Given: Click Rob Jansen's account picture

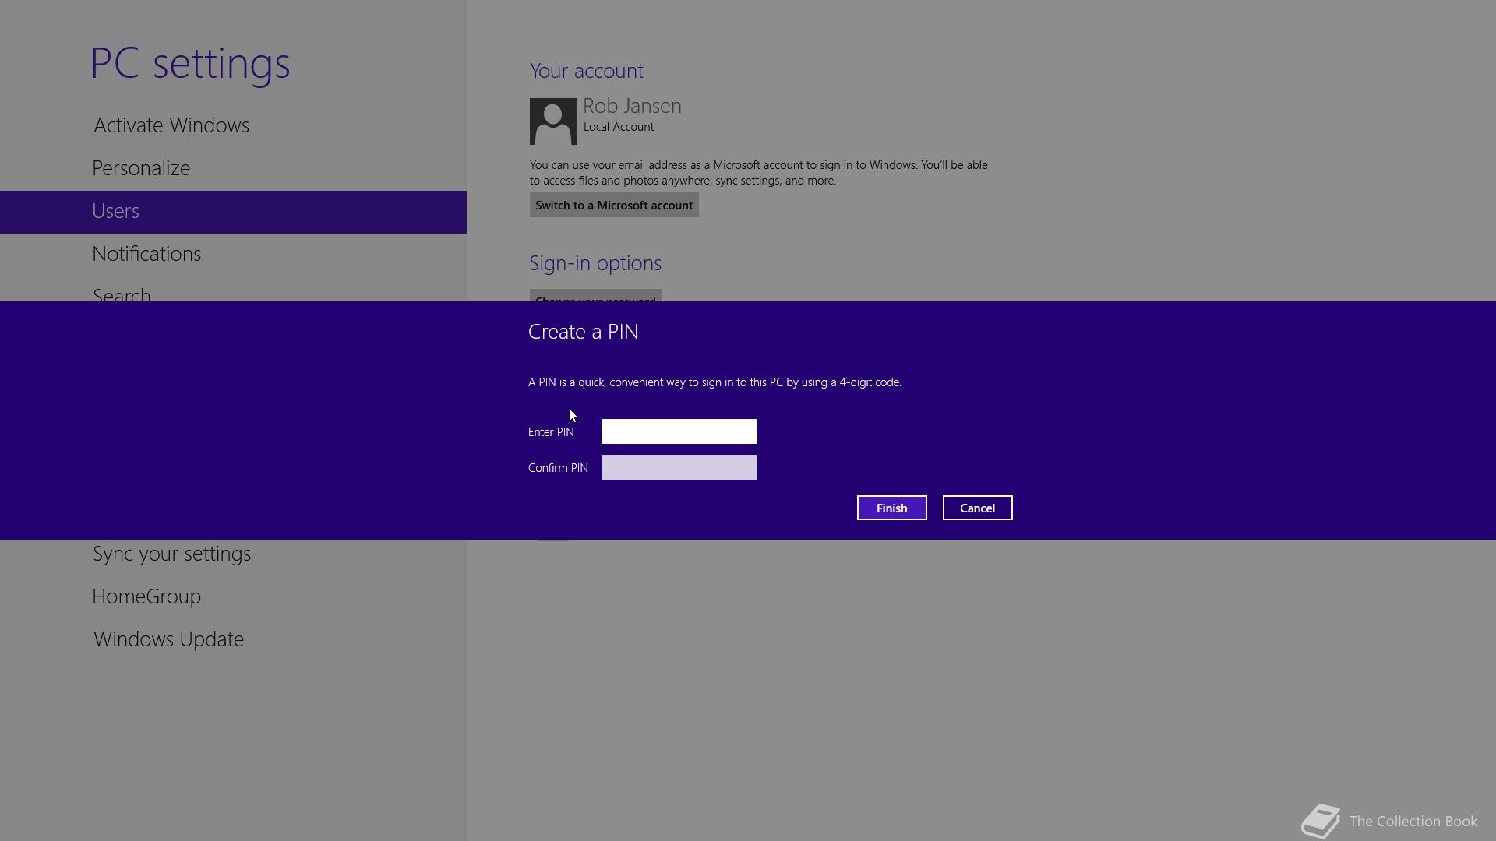Looking at the screenshot, I should click(553, 121).
